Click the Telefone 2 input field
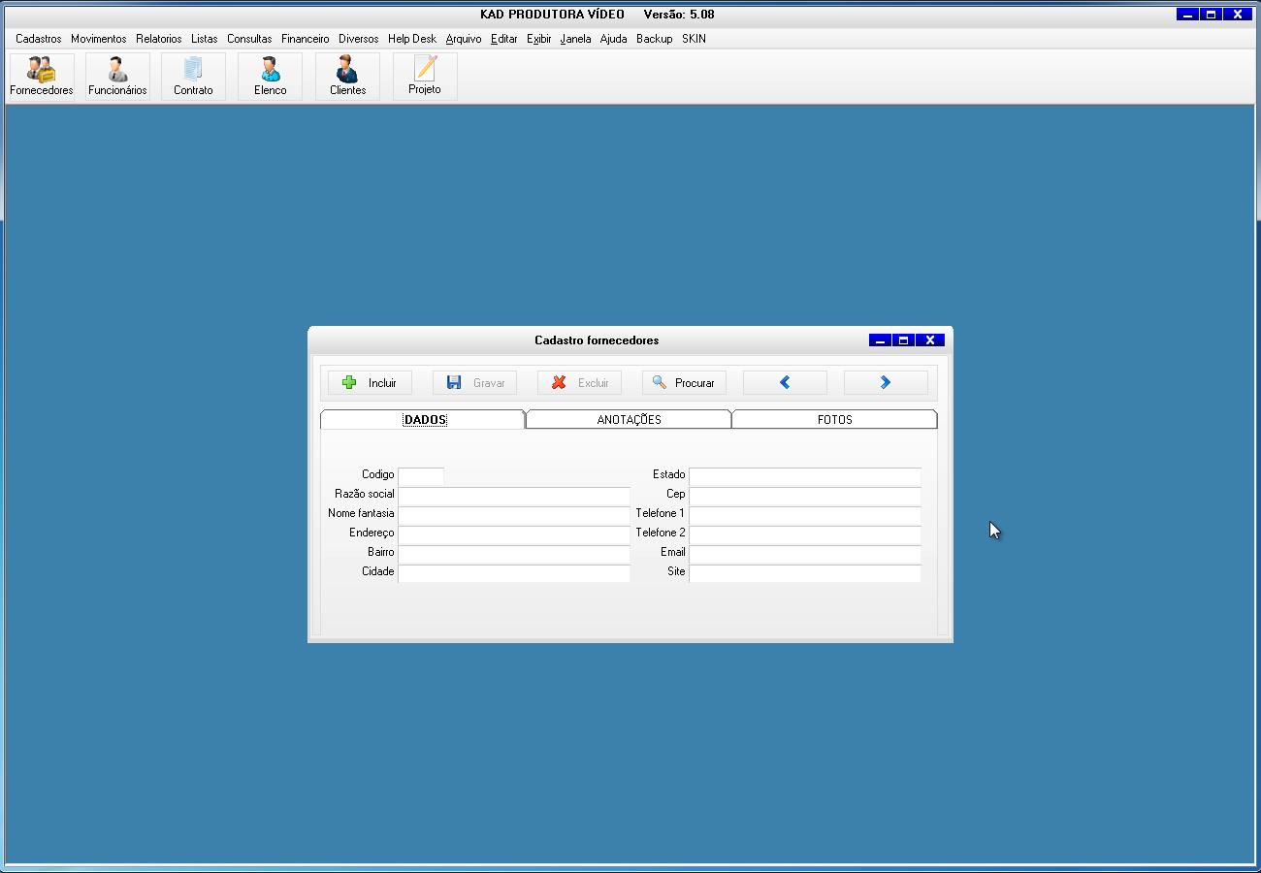This screenshot has width=1261, height=873. pyautogui.click(x=805, y=534)
